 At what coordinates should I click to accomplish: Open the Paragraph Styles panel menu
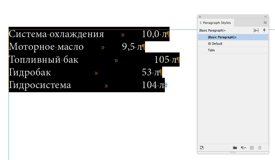[x=265, y=23]
